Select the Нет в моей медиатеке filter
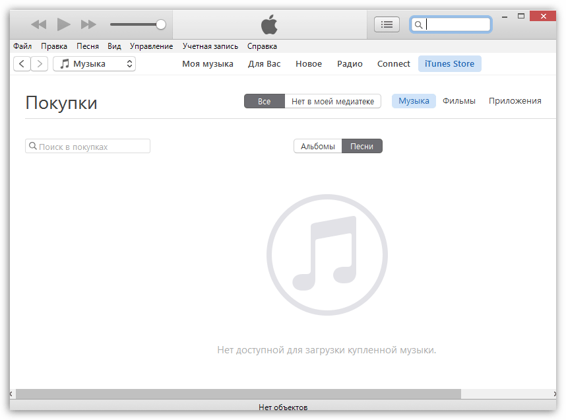The width and height of the screenshot is (566, 420). (333, 101)
